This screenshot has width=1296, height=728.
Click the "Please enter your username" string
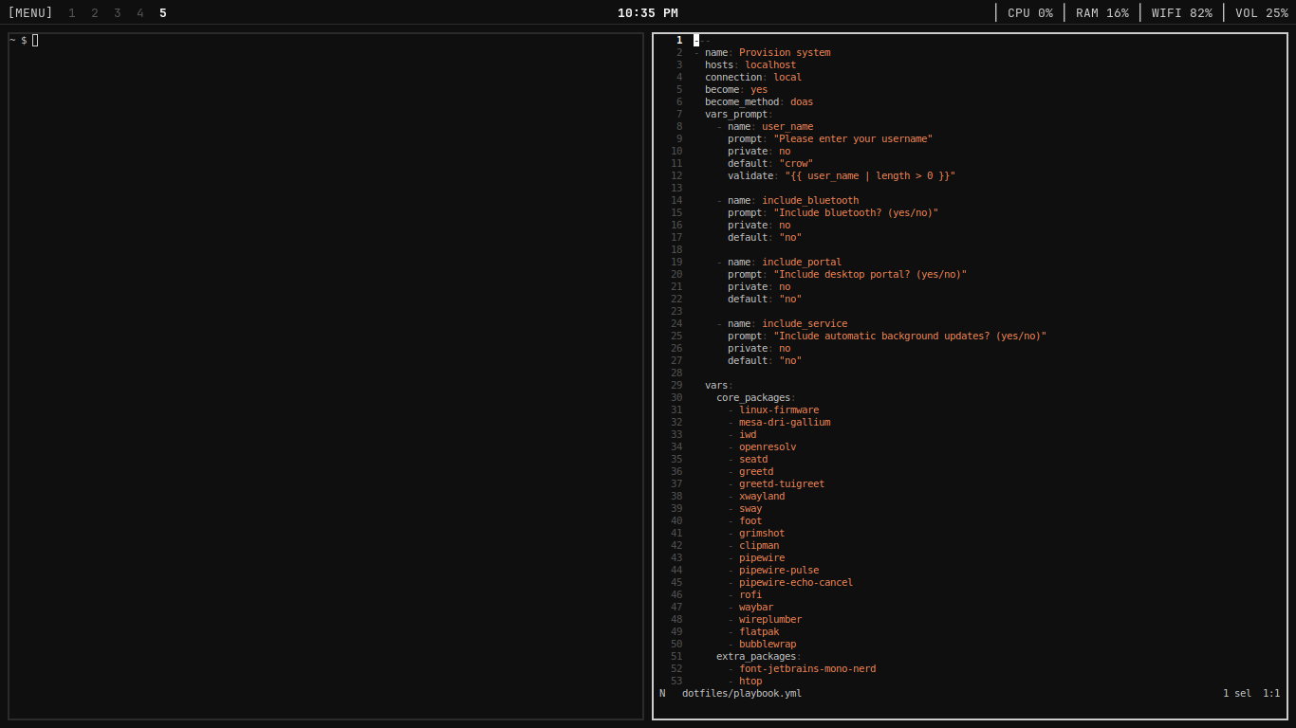pyautogui.click(x=853, y=139)
